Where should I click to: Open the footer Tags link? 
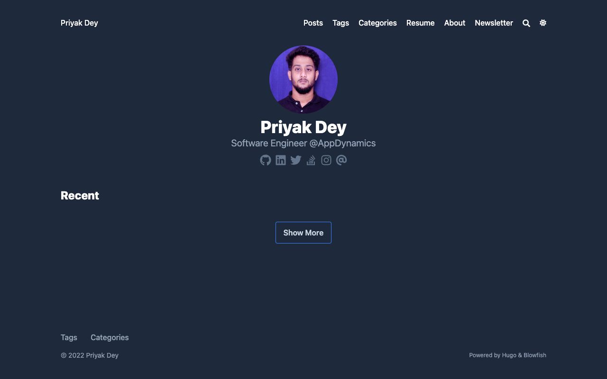click(69, 337)
